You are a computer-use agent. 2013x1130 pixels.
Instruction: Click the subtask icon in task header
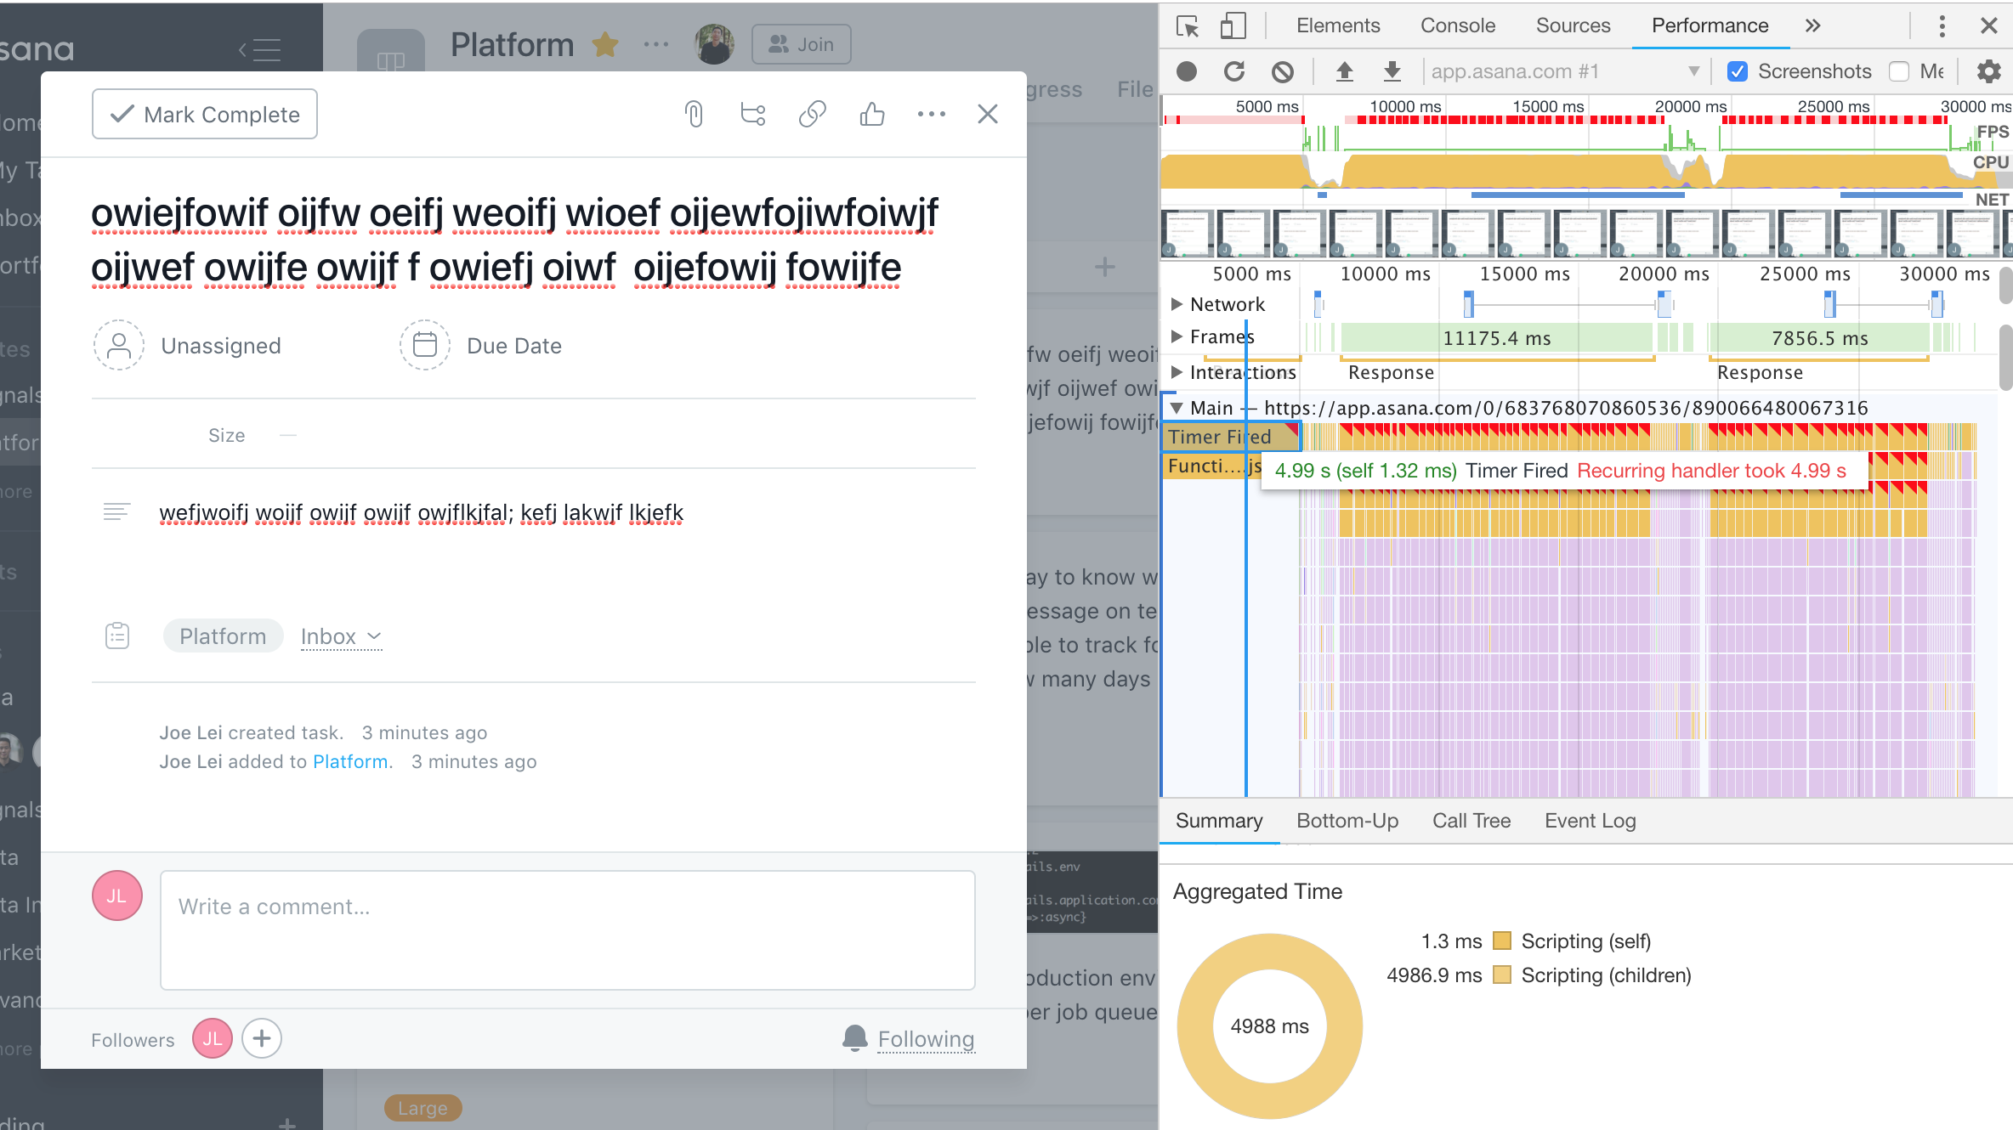pyautogui.click(x=753, y=114)
